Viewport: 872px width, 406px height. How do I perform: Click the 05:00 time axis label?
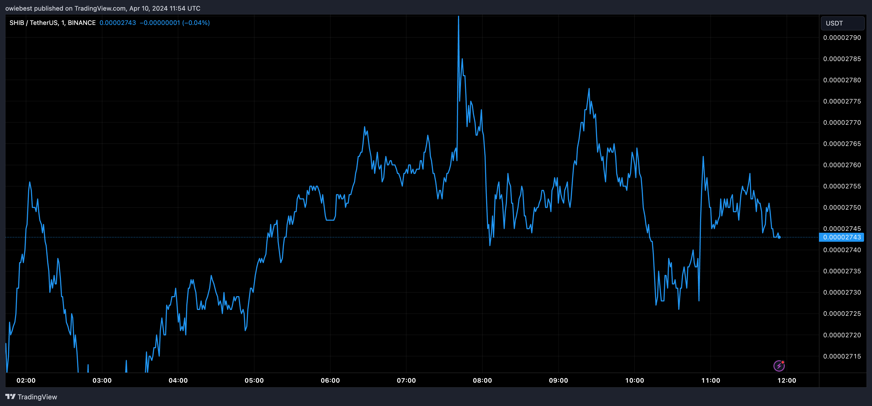point(254,380)
